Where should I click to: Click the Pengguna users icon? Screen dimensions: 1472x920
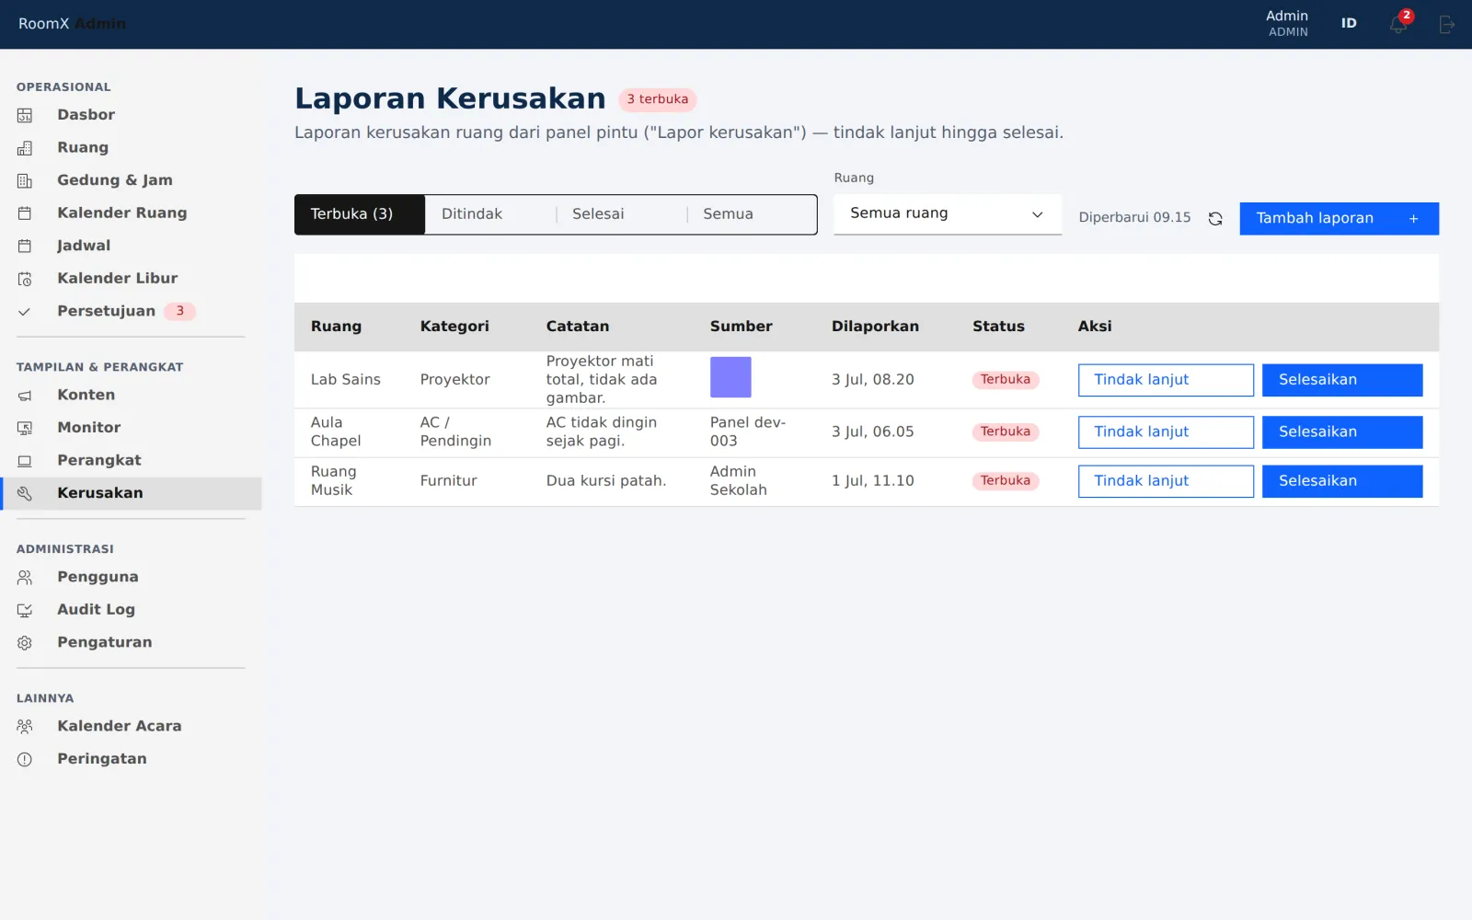(25, 578)
